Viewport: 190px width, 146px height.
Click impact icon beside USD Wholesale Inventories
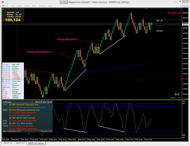(x=10, y=110)
